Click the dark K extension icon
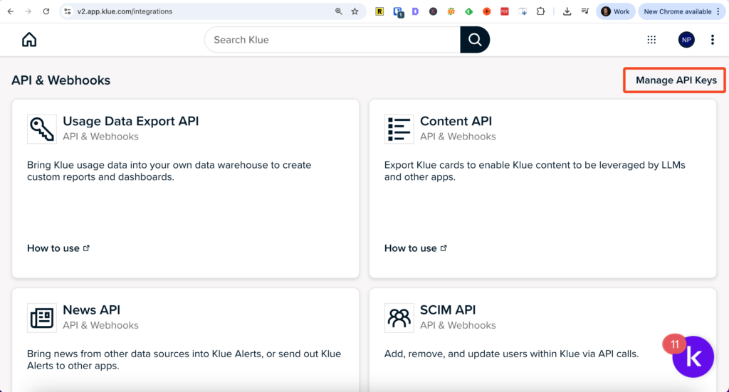This screenshot has width=729, height=392. click(x=433, y=11)
